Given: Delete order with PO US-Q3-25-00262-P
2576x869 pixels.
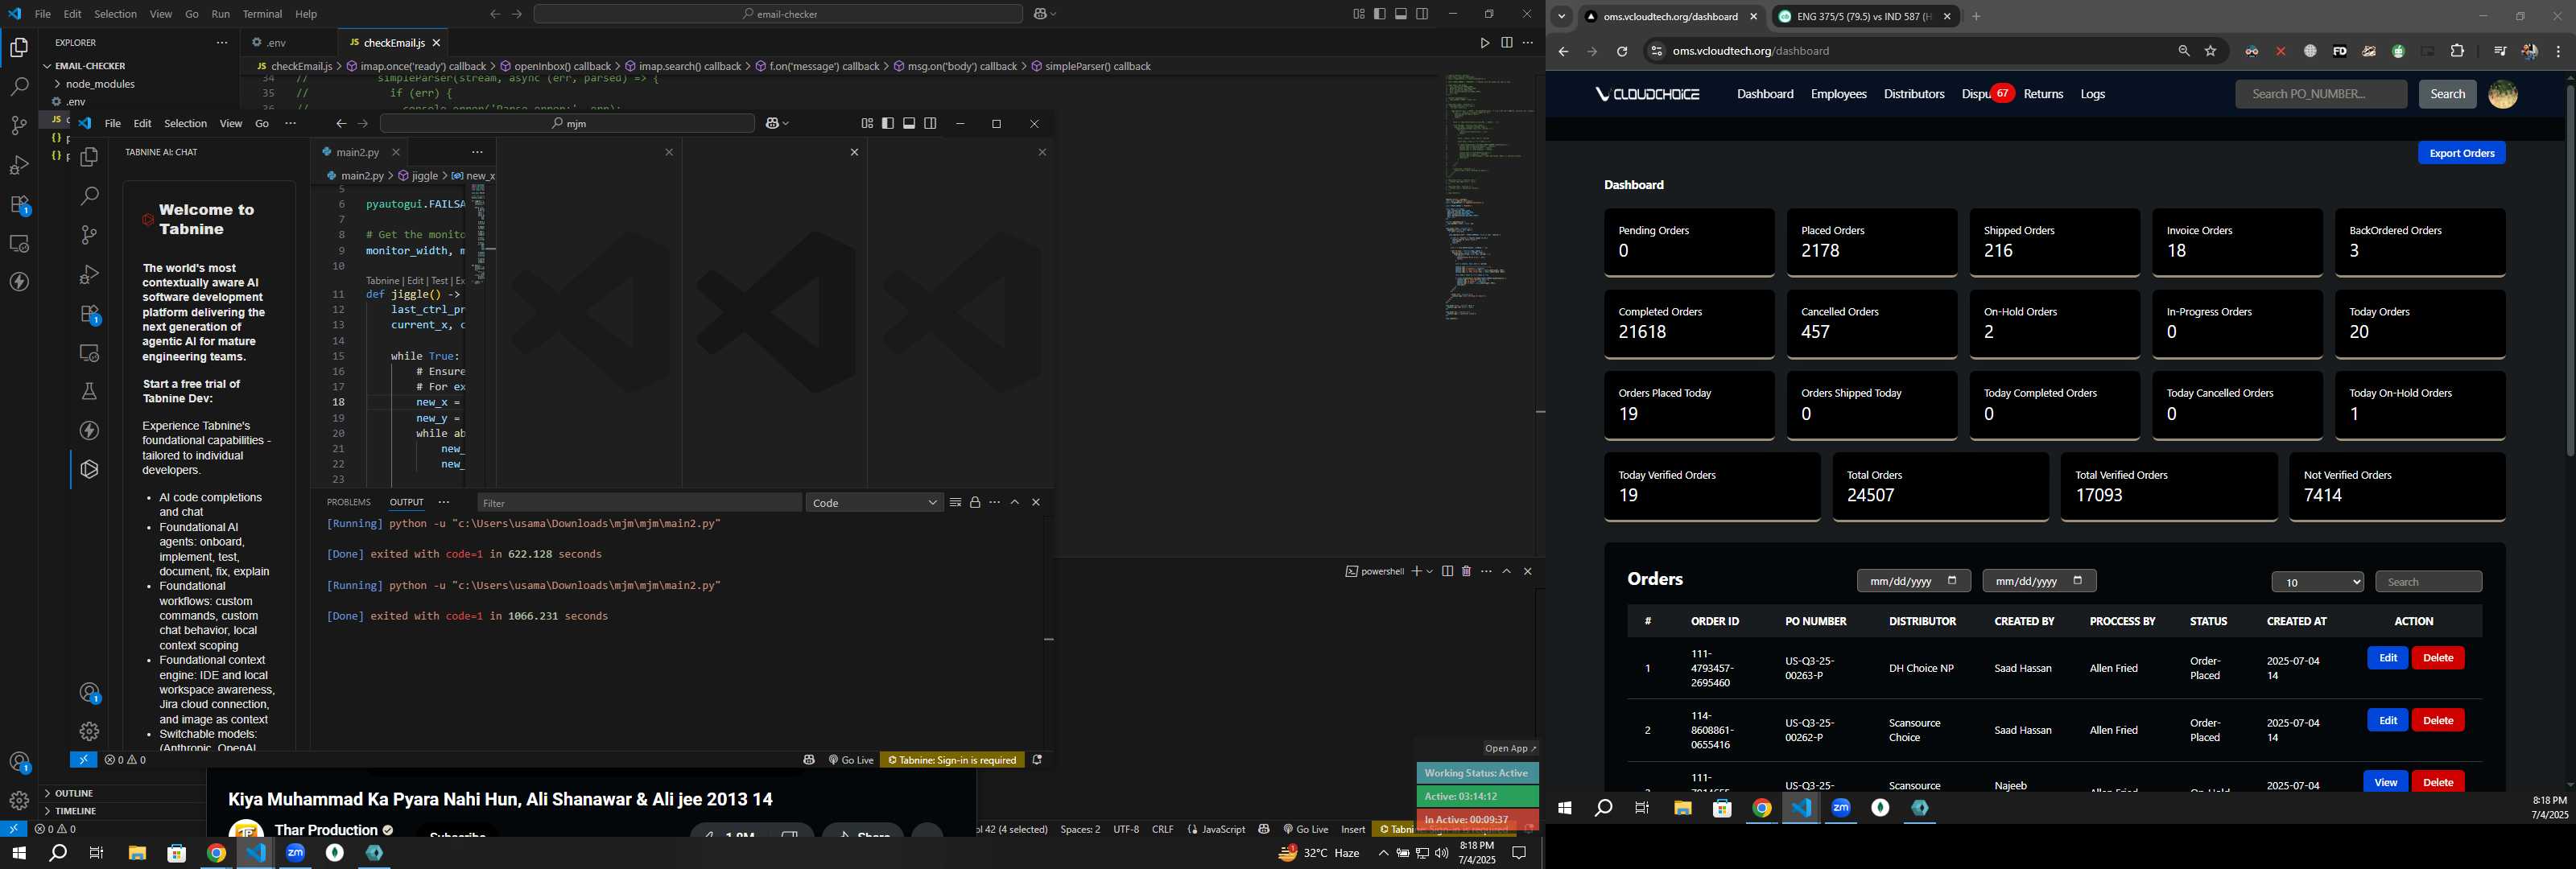Looking at the screenshot, I should point(2438,720).
